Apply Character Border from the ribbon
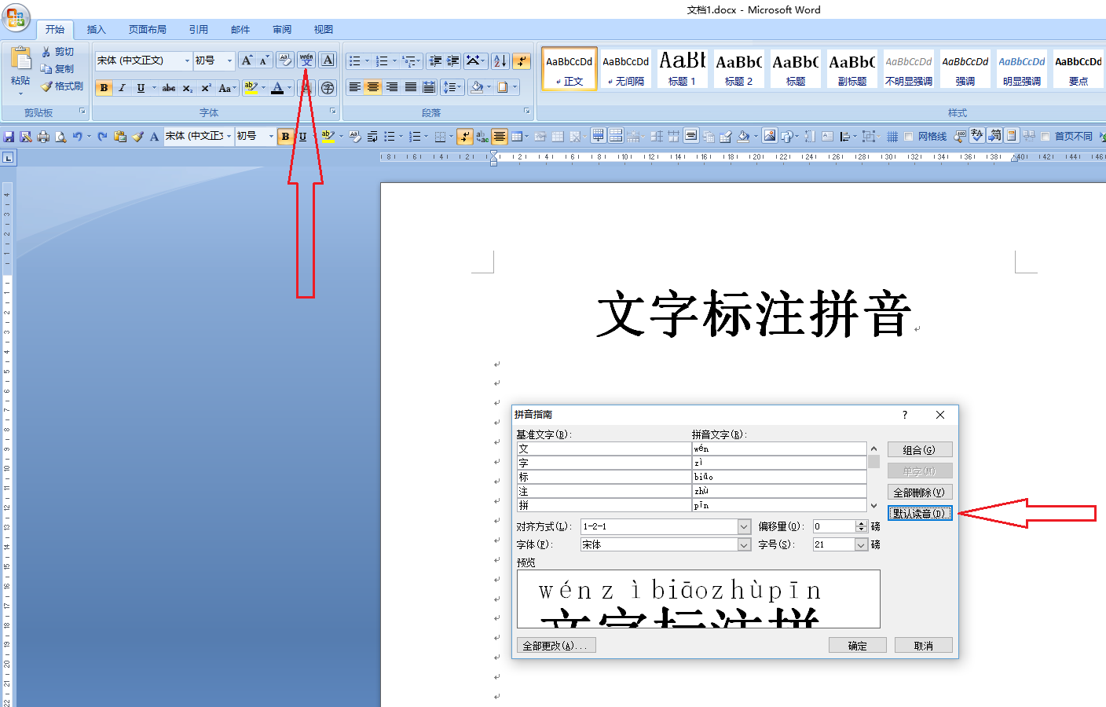Screen dimensions: 1106x707 click(328, 60)
